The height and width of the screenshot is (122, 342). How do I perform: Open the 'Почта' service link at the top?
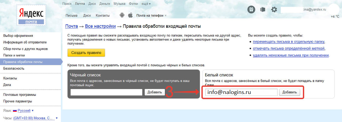[80, 4]
